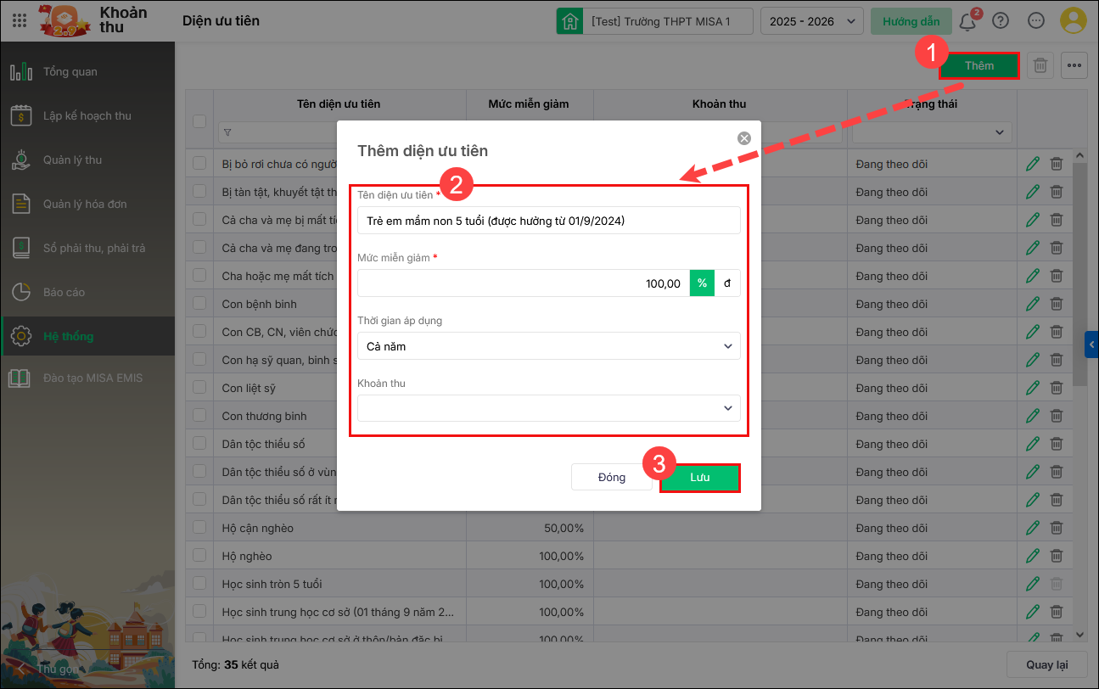Open the 2025 - 2026 school year dropdown

812,21
